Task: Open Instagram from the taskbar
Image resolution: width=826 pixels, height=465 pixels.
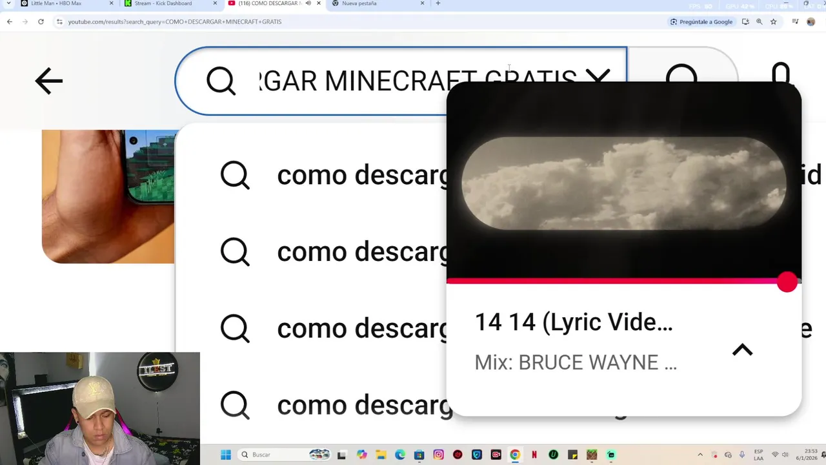Action: tap(439, 455)
